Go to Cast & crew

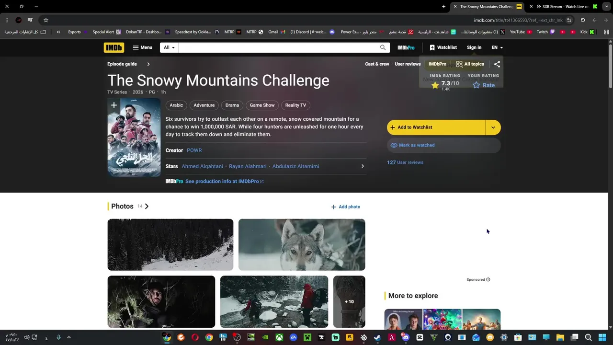[377, 64]
